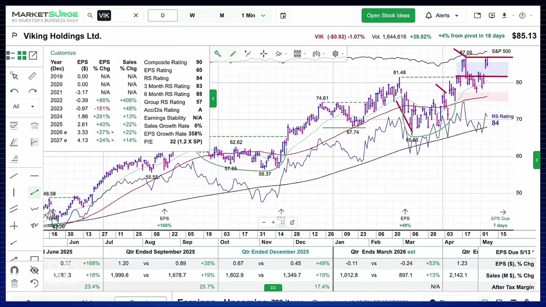Select the ray line tool
Image resolution: width=546 pixels, height=307 pixels.
point(14,242)
